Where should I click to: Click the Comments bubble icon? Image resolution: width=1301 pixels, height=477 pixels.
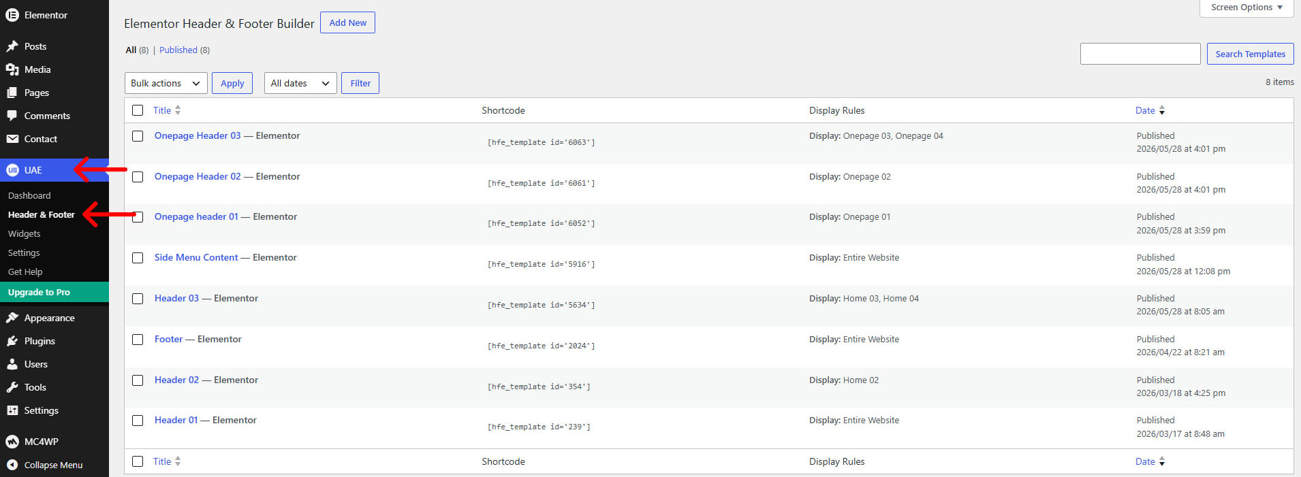[x=12, y=116]
